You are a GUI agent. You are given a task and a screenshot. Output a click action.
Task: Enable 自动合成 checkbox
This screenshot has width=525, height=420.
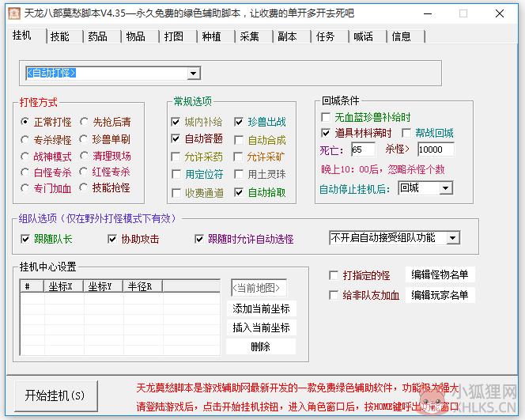point(239,140)
